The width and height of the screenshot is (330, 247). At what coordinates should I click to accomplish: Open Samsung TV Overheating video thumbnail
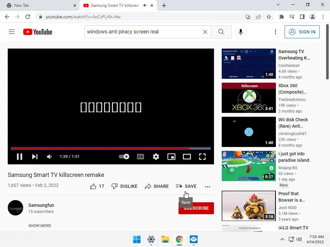coord(248,64)
